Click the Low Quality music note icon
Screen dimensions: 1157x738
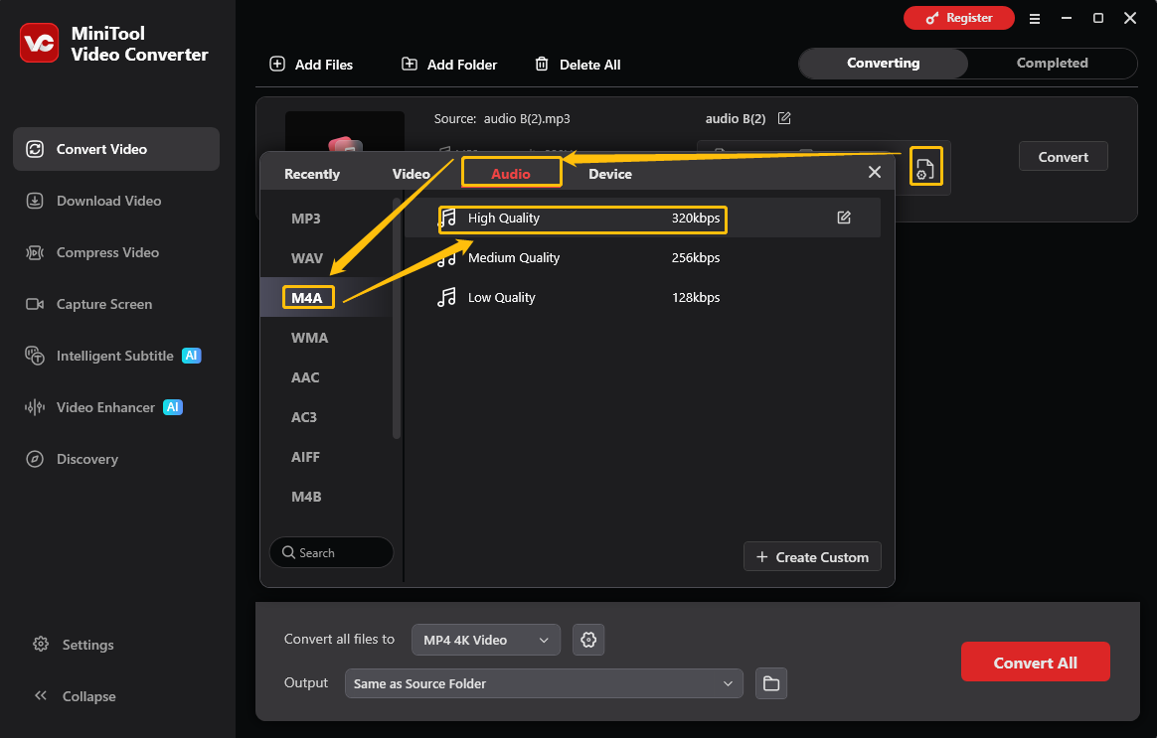click(x=446, y=297)
